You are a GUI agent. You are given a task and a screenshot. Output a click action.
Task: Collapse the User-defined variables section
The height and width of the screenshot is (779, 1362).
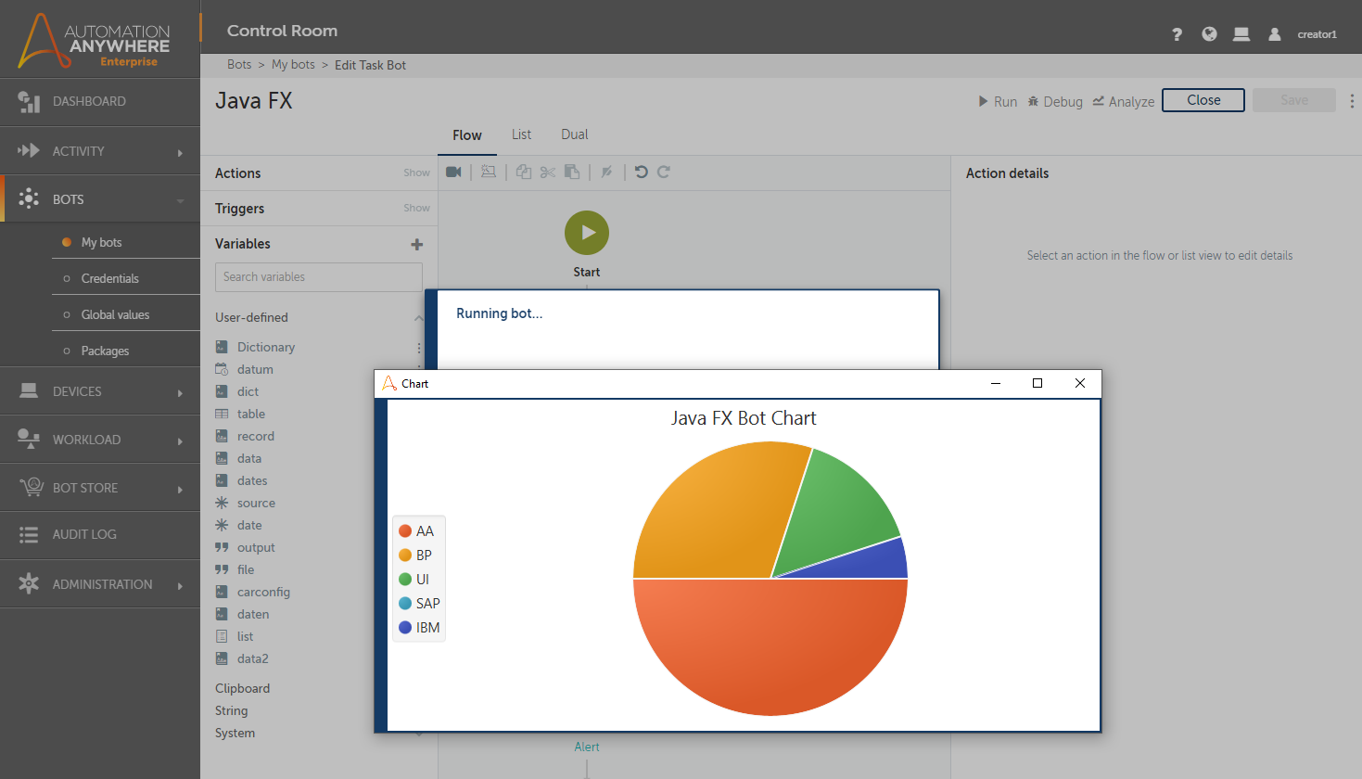418,318
